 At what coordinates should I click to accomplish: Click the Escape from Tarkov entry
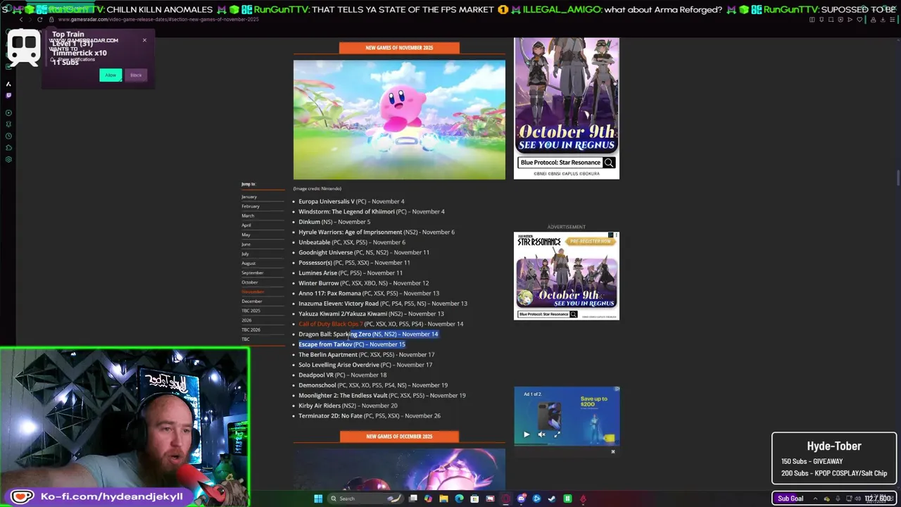352,344
